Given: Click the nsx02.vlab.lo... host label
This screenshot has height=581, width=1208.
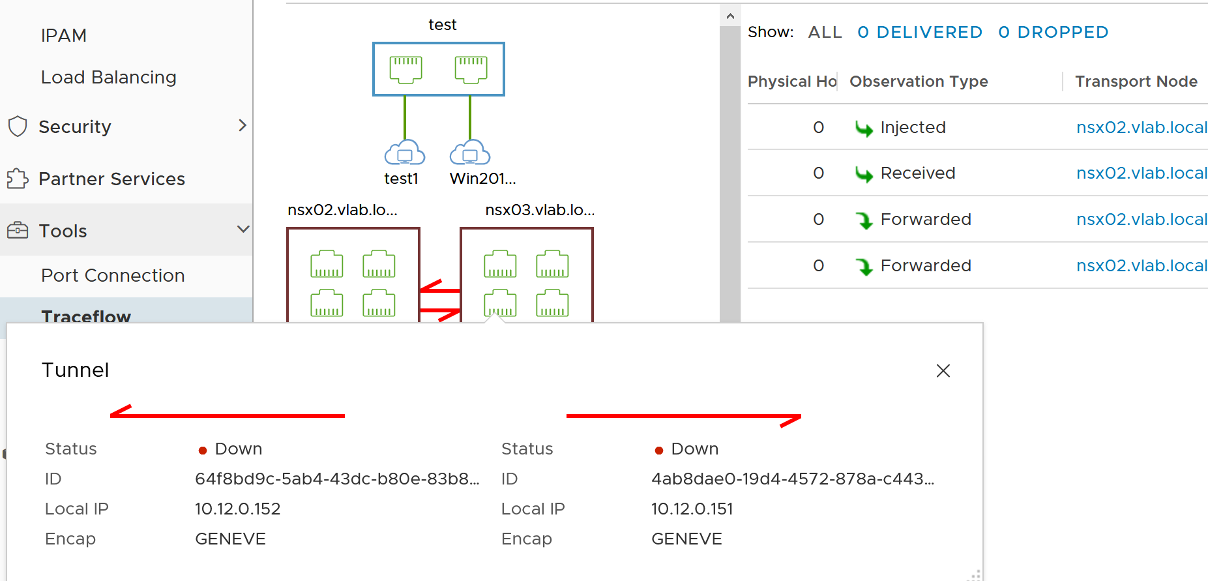Looking at the screenshot, I should click(x=342, y=210).
